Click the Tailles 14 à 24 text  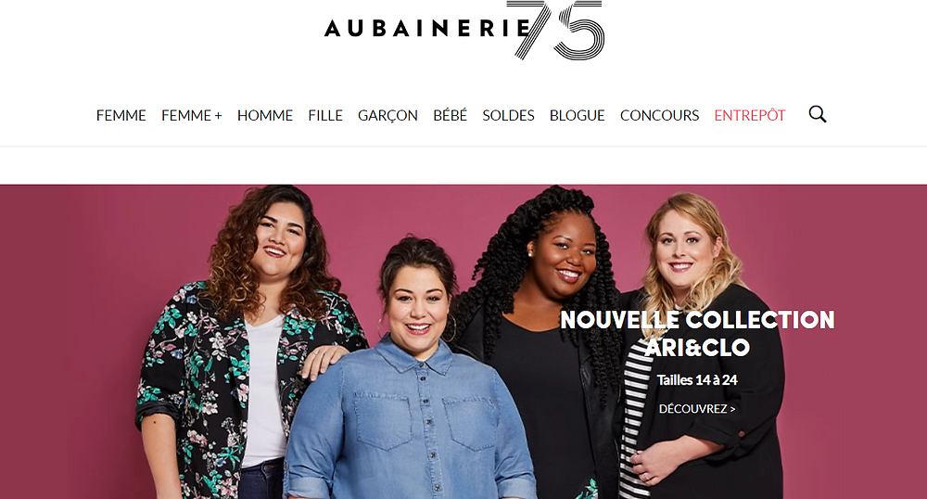(697, 379)
